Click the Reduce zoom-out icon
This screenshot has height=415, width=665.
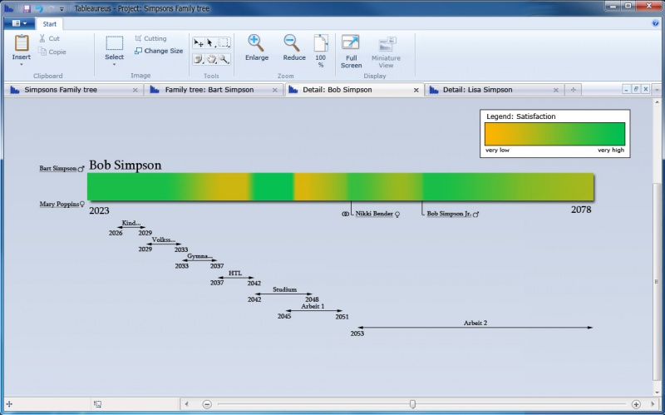pos(292,43)
